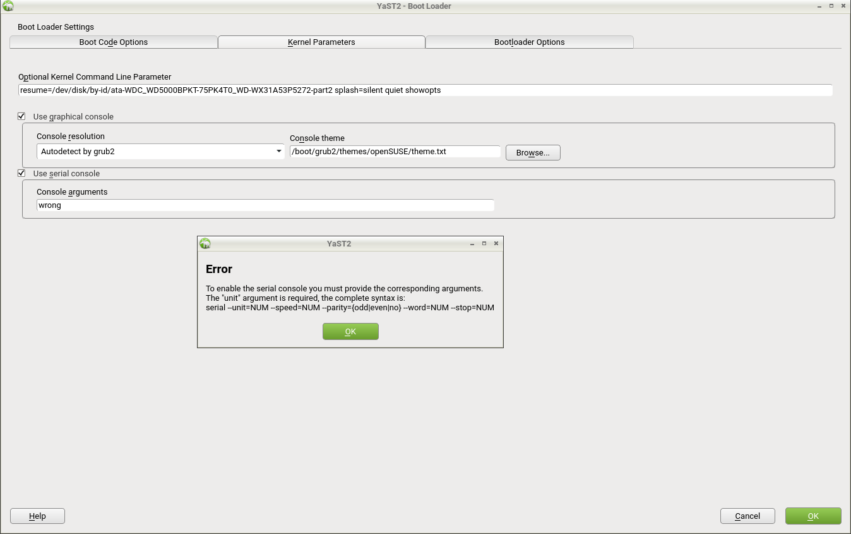
Task: Click the YaST icon in main title bar
Action: (8, 6)
